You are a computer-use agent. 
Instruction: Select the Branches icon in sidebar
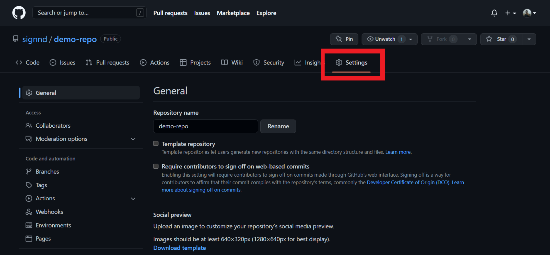[x=29, y=171]
